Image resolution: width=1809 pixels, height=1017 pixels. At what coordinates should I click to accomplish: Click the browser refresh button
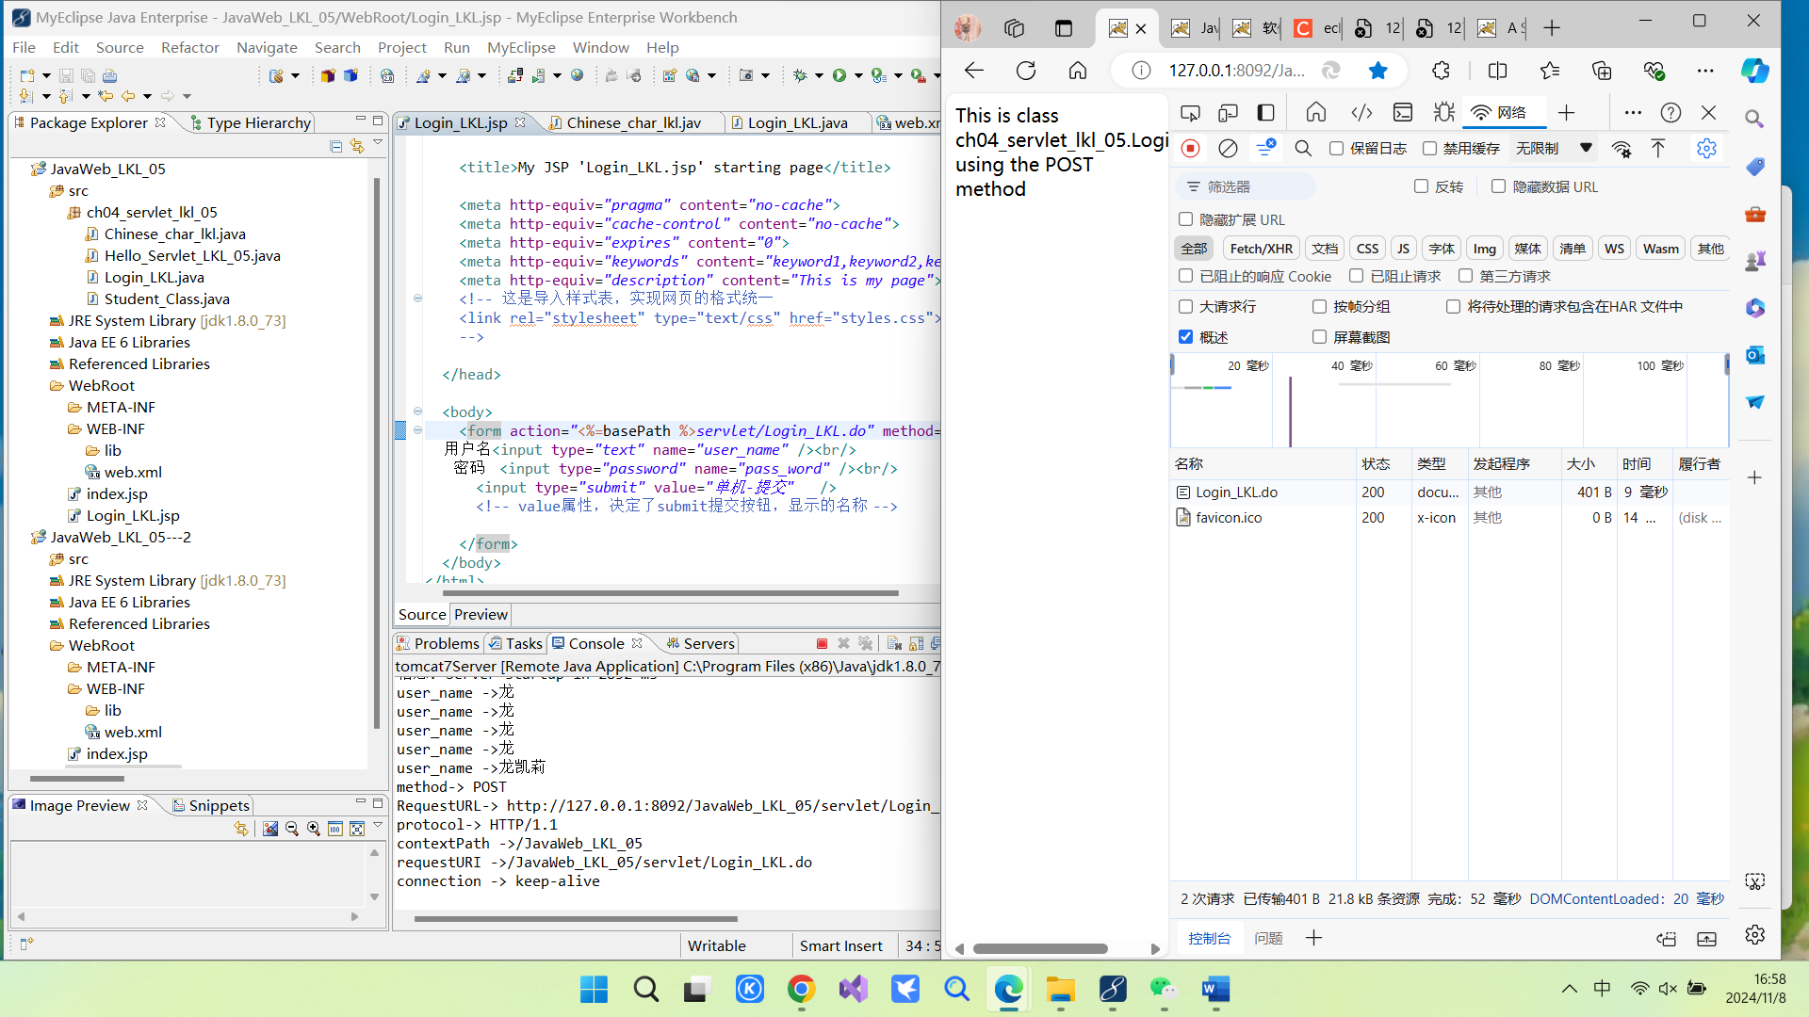point(1026,71)
